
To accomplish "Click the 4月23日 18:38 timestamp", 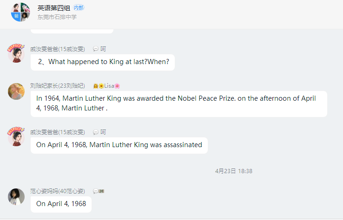I will coord(234,171).
